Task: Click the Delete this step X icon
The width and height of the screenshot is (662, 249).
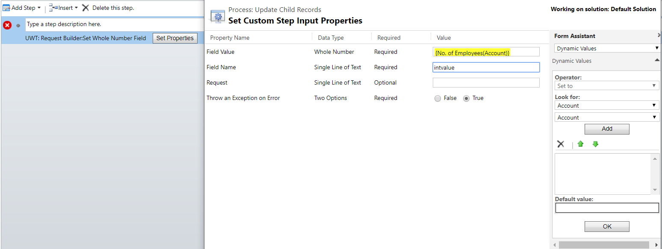Action: tap(86, 8)
